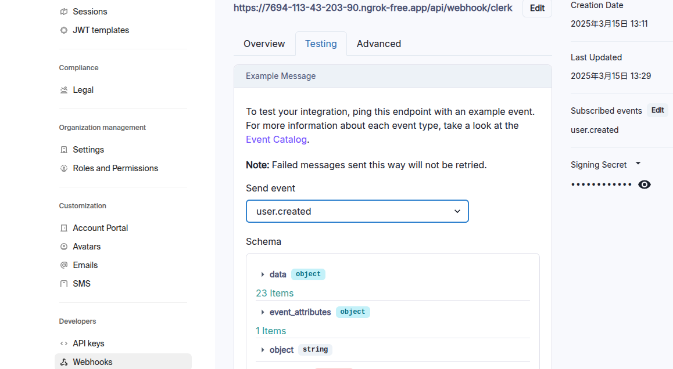Click the API keys code icon
The width and height of the screenshot is (673, 369).
tap(64, 343)
